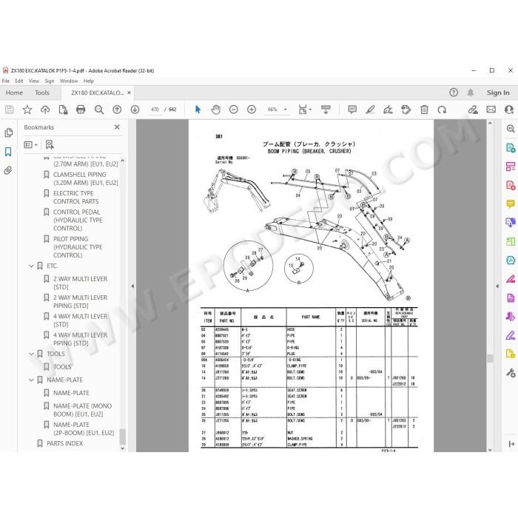
Task: Click the Help question mark icon
Action: coord(454,92)
